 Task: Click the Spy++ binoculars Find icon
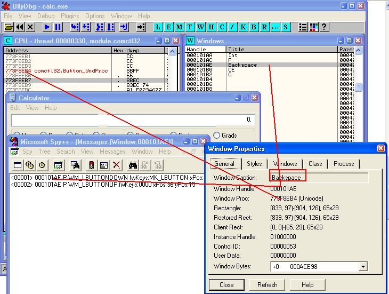click(x=133, y=165)
